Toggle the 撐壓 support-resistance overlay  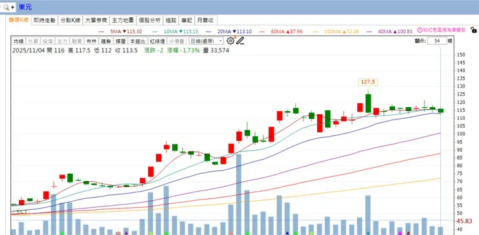pyautogui.click(x=120, y=41)
